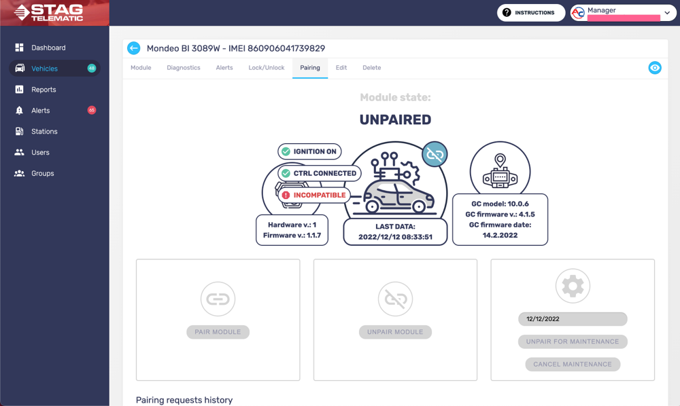This screenshot has width=680, height=406.
Task: Select Vehicles in the sidebar
Action: [x=54, y=69]
